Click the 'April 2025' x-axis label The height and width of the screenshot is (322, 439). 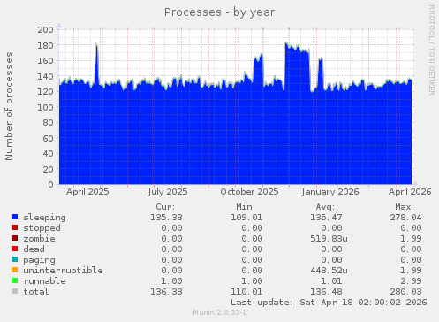click(x=87, y=192)
